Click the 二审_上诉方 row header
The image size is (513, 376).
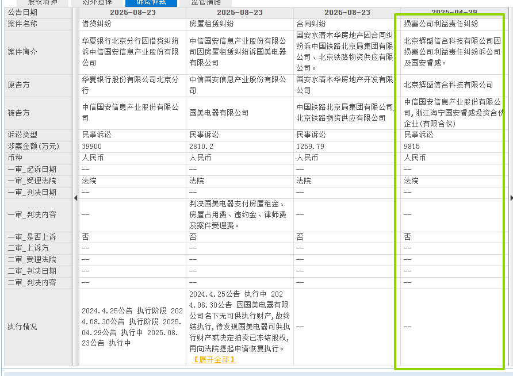tap(38, 248)
